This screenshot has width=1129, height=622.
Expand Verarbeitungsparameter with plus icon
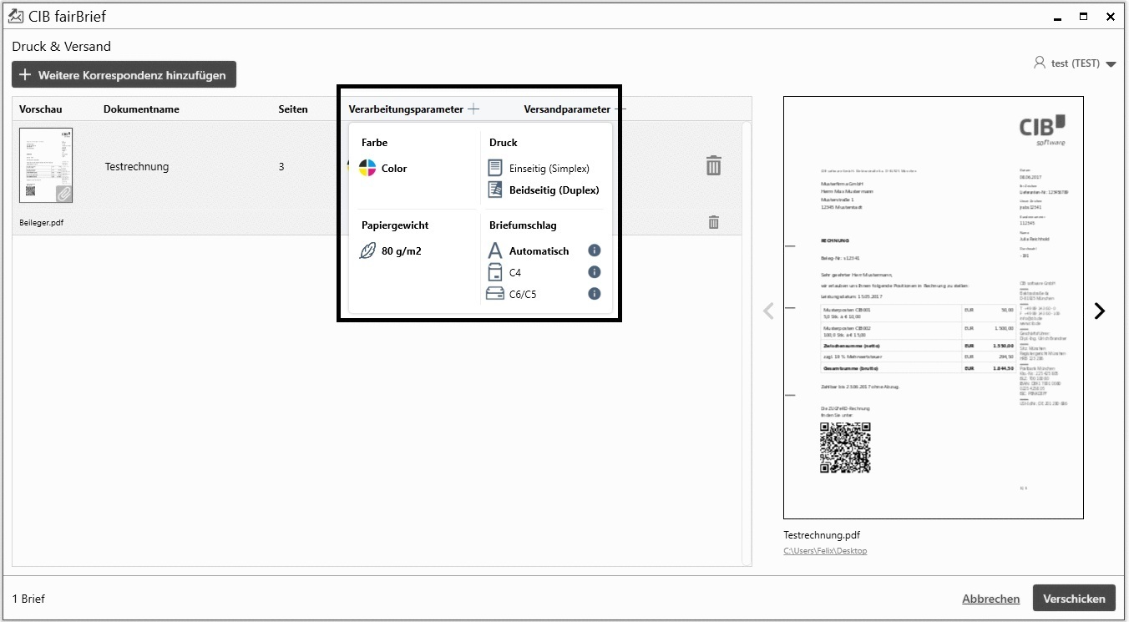473,109
